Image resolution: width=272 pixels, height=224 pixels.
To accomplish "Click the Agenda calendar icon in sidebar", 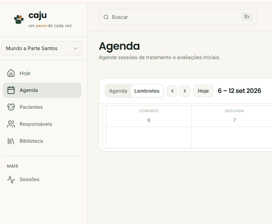I will [11, 90].
